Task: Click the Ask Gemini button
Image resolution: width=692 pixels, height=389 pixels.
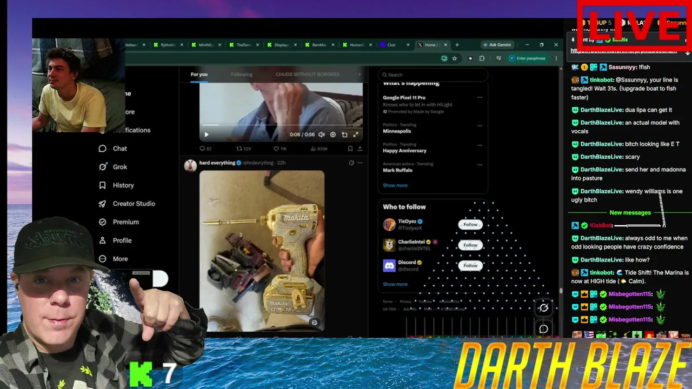Action: coord(497,45)
